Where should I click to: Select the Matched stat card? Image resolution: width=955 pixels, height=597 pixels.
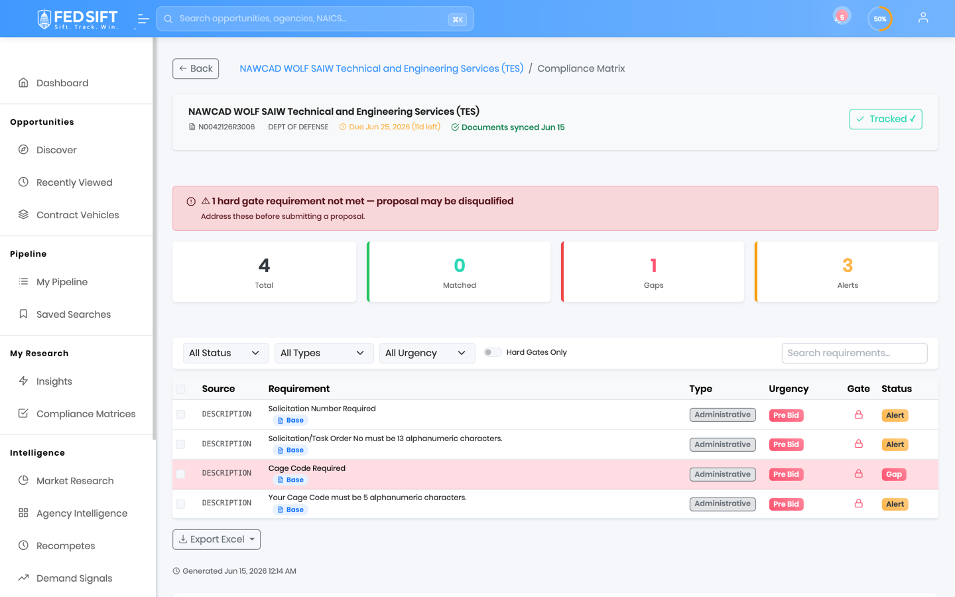pyautogui.click(x=459, y=272)
